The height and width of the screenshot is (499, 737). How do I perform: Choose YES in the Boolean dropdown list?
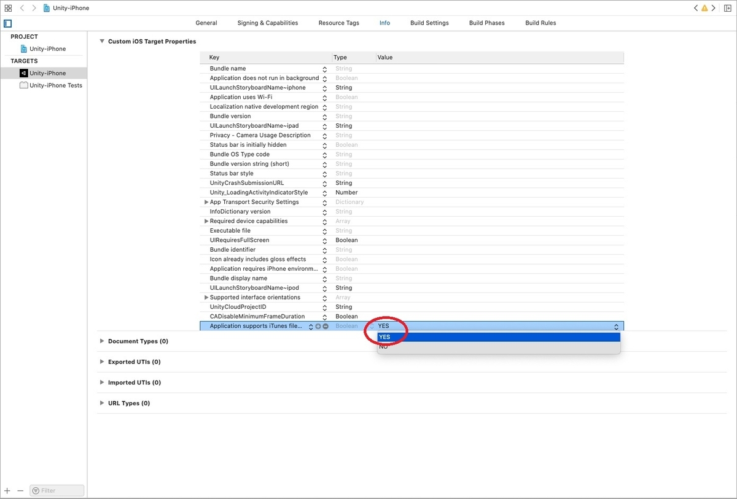(499, 337)
